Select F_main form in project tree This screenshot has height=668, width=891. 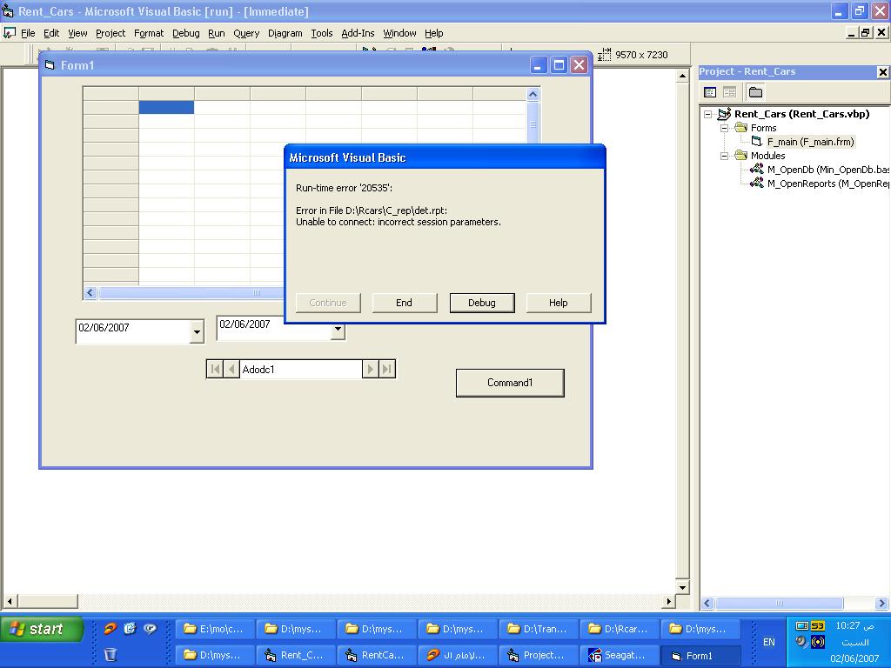coord(810,142)
